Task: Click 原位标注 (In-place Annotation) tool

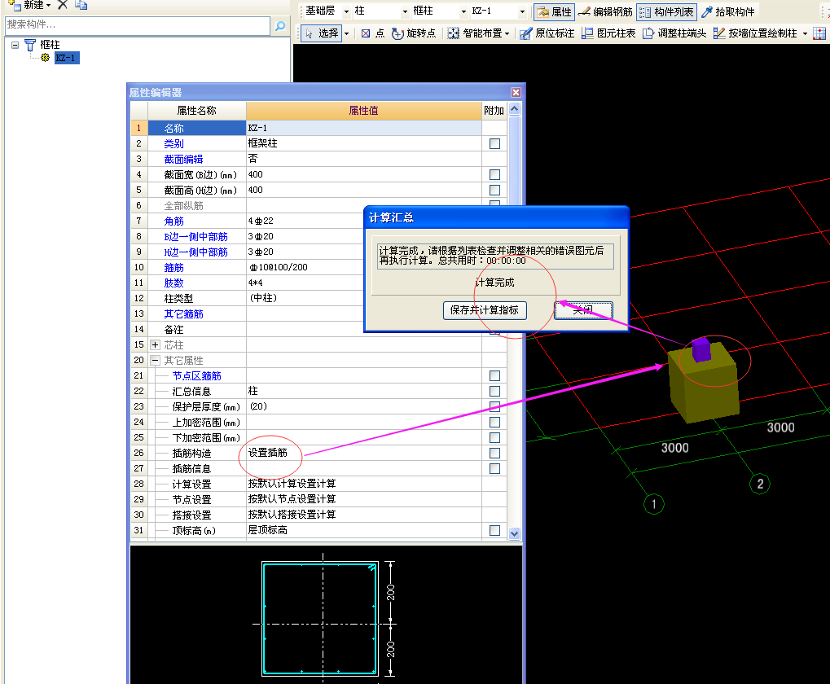Action: pyautogui.click(x=547, y=33)
